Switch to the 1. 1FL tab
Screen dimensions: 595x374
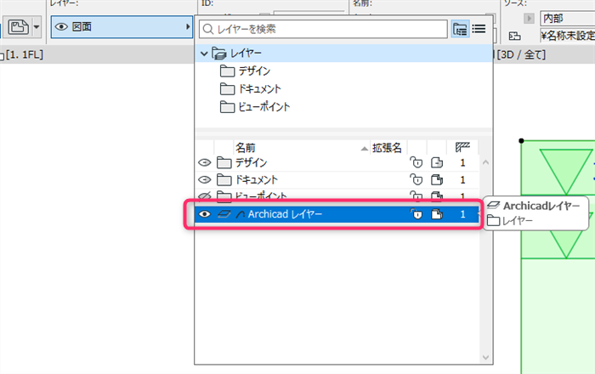(25, 54)
